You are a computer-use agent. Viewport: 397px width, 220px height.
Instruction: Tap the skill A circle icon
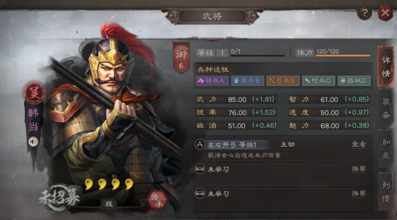point(199,145)
